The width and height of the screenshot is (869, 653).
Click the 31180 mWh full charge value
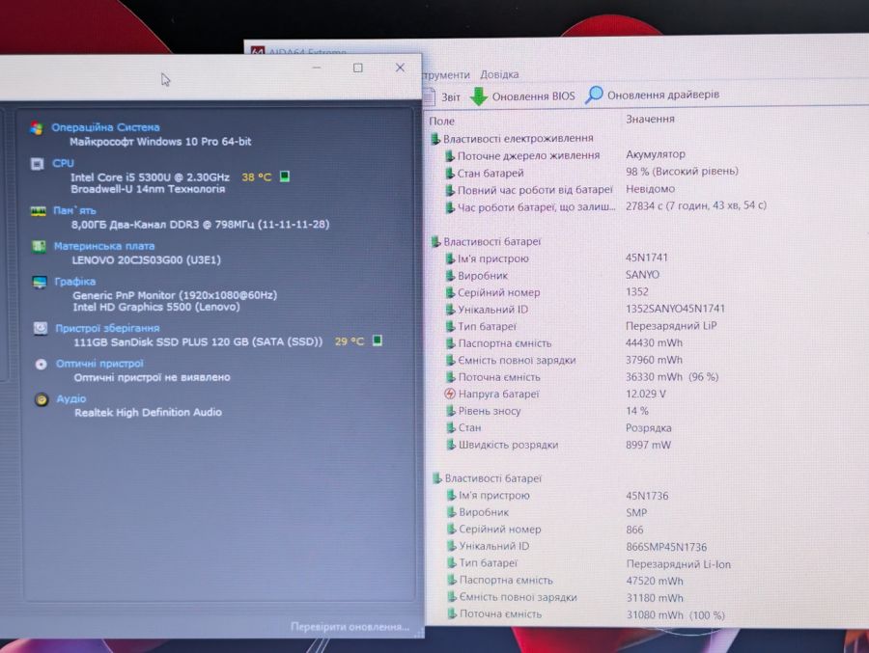[x=655, y=598]
